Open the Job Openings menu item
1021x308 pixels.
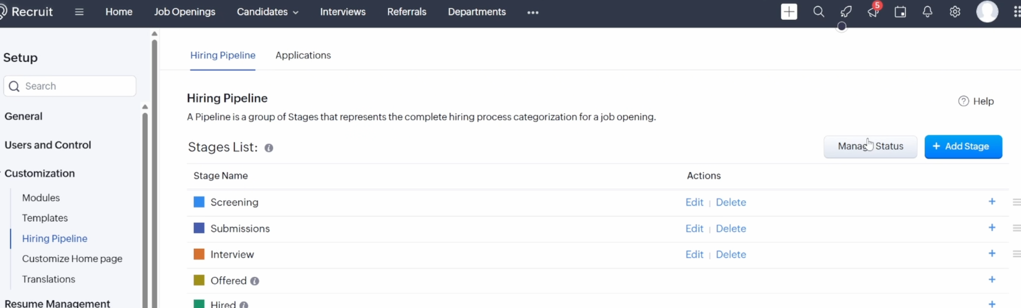pyautogui.click(x=185, y=12)
